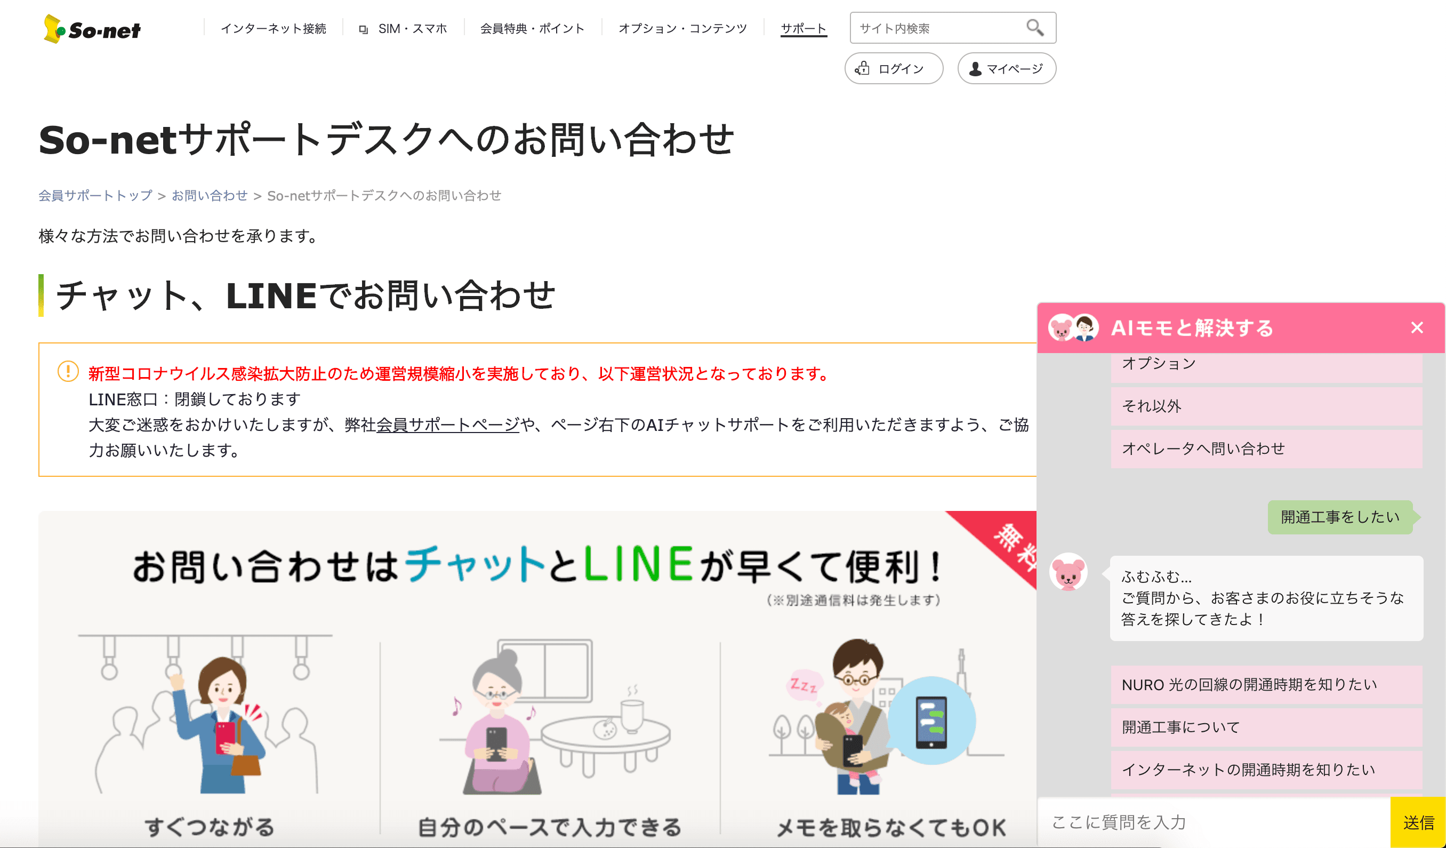Open SIM・スマホ menu item
This screenshot has height=848, width=1446.
[412, 28]
